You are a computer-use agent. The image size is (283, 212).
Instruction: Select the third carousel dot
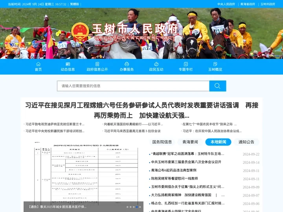(134, 207)
